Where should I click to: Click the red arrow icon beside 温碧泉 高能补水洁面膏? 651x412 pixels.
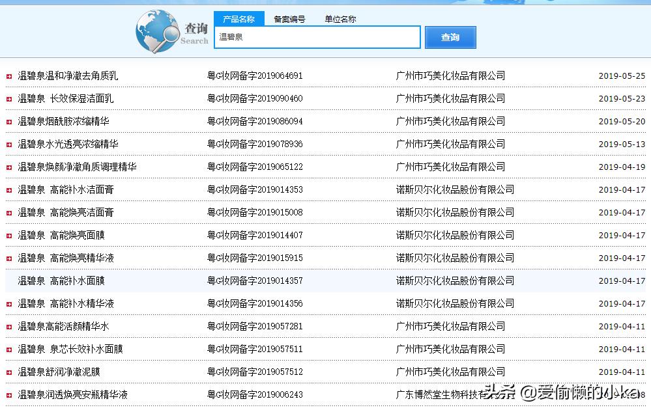click(9, 189)
